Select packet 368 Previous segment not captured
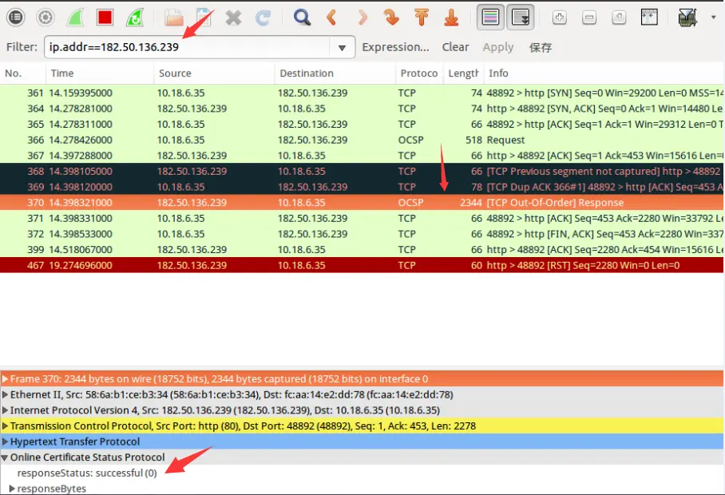This screenshot has width=725, height=495. pos(362,171)
